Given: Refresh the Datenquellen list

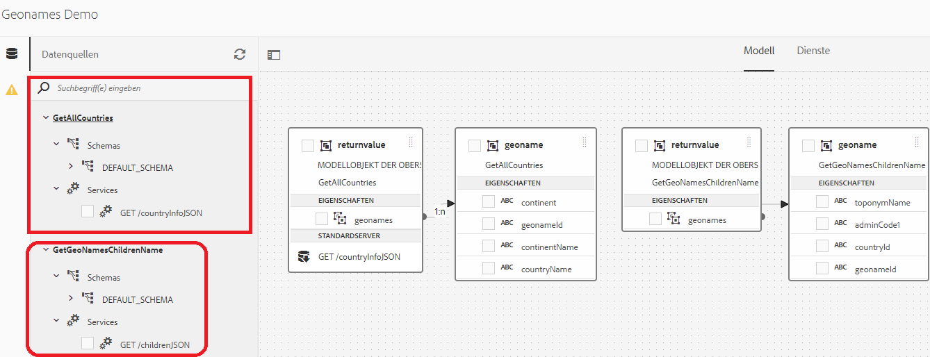Looking at the screenshot, I should [240, 54].
